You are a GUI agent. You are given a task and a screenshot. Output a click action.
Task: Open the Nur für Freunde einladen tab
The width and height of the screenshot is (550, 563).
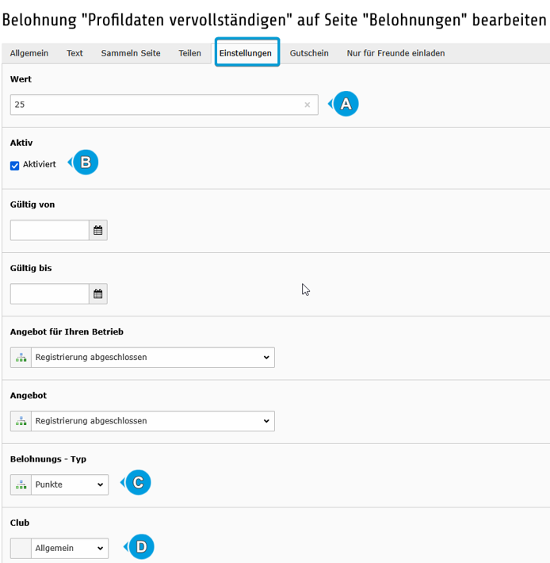tap(395, 53)
